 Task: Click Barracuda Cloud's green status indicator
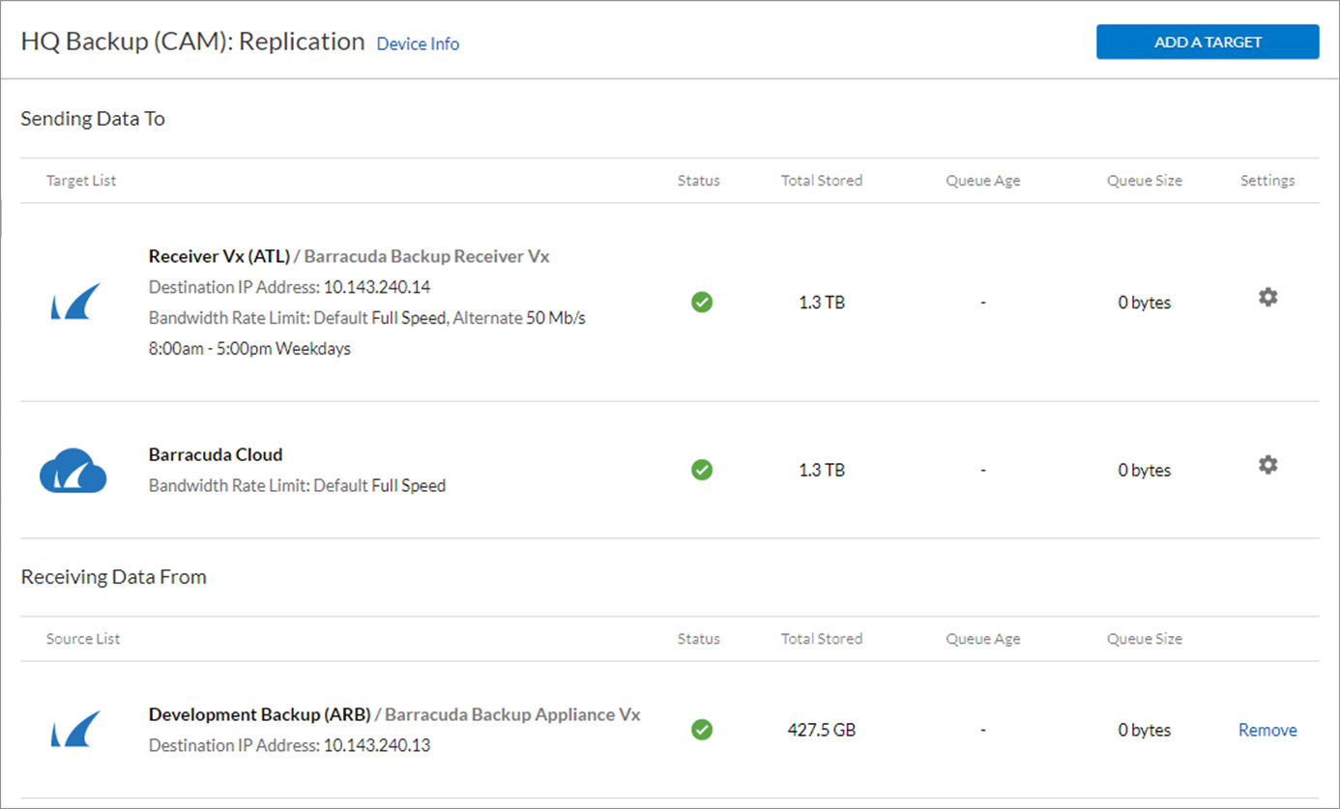pos(701,470)
